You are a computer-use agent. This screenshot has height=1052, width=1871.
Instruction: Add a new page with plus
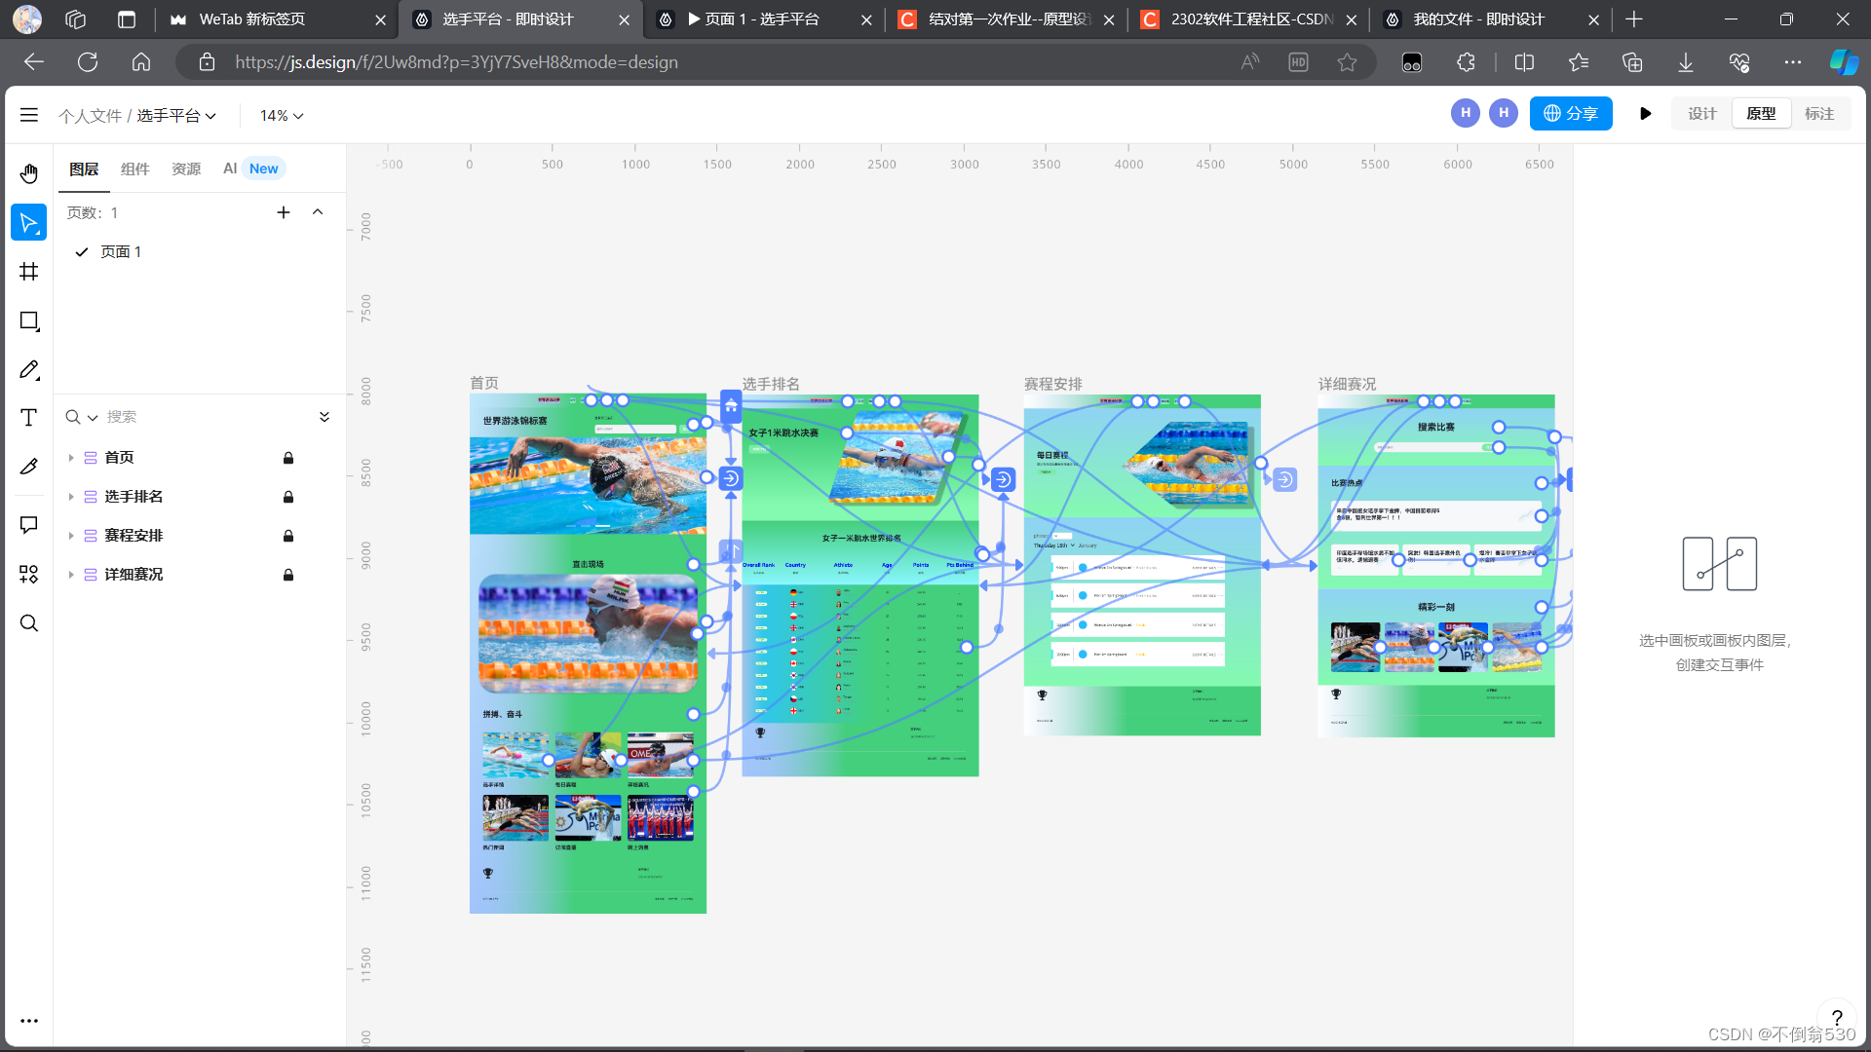point(284,212)
